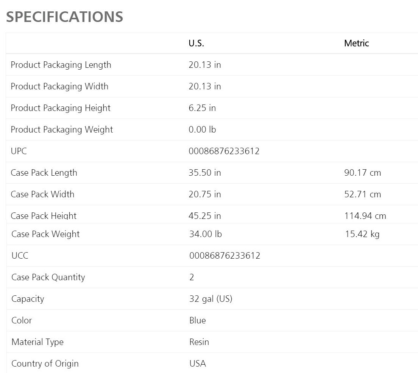Click the 114.94 cm case height
Screen dimensions: 418x373
coord(365,215)
